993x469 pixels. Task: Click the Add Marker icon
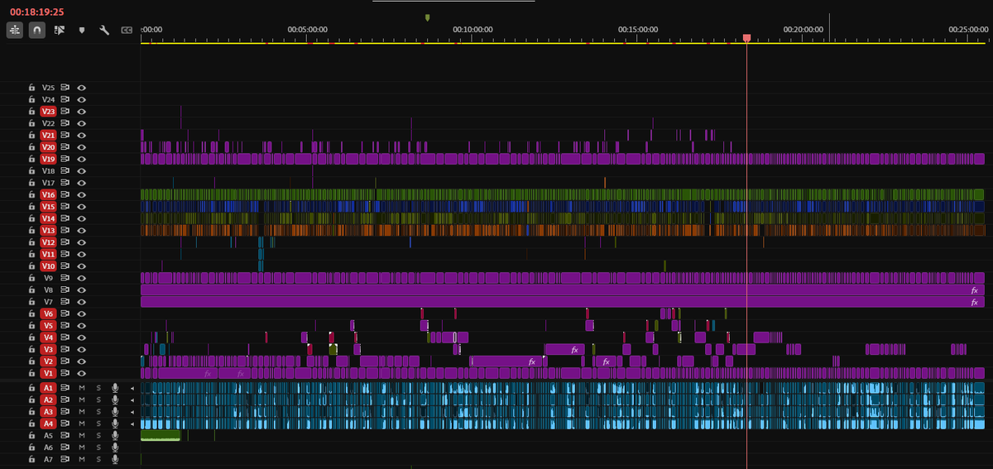coord(82,30)
